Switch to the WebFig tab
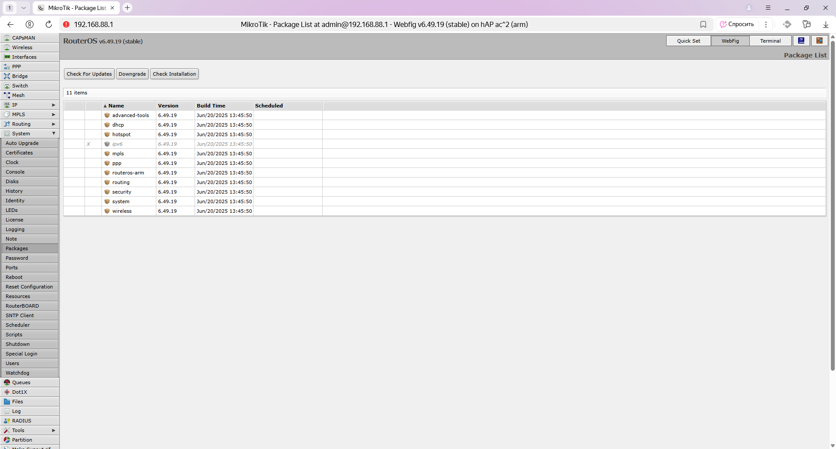 tap(730, 41)
